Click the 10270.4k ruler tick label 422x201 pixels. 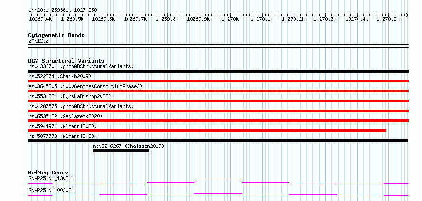(357, 19)
